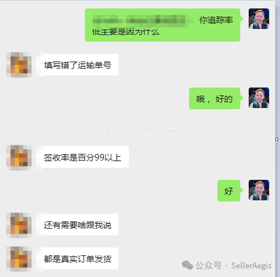This screenshot has height=277, width=280.
Task: Click own avatar next to '哦，好的' bubble
Action: pos(259,98)
